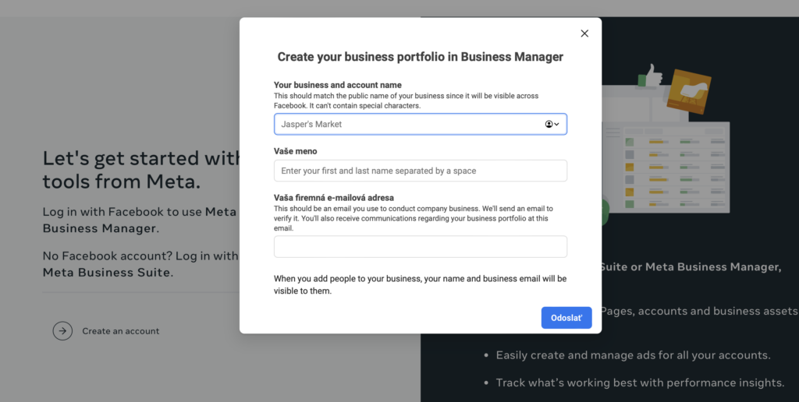Click the business email address field
The width and height of the screenshot is (799, 402).
click(421, 247)
